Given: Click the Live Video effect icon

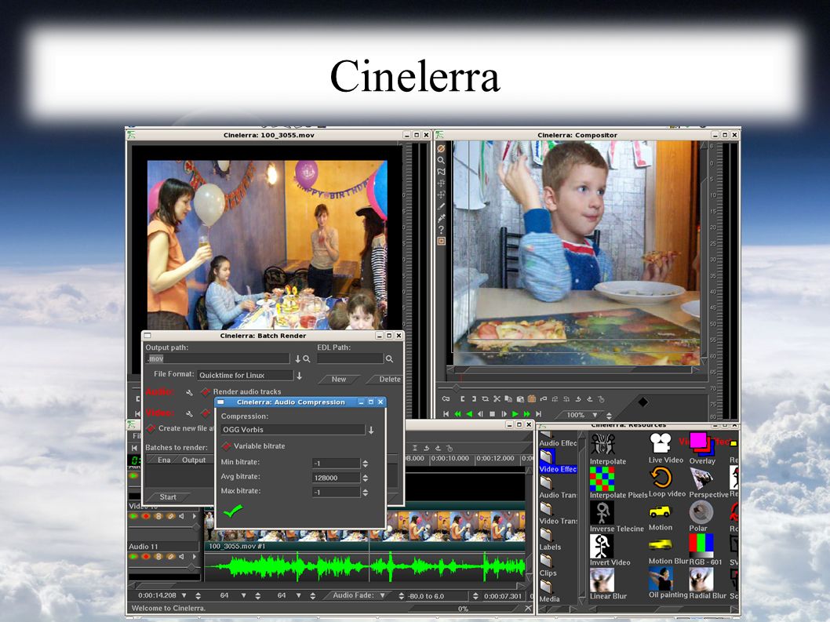Looking at the screenshot, I should [x=661, y=442].
